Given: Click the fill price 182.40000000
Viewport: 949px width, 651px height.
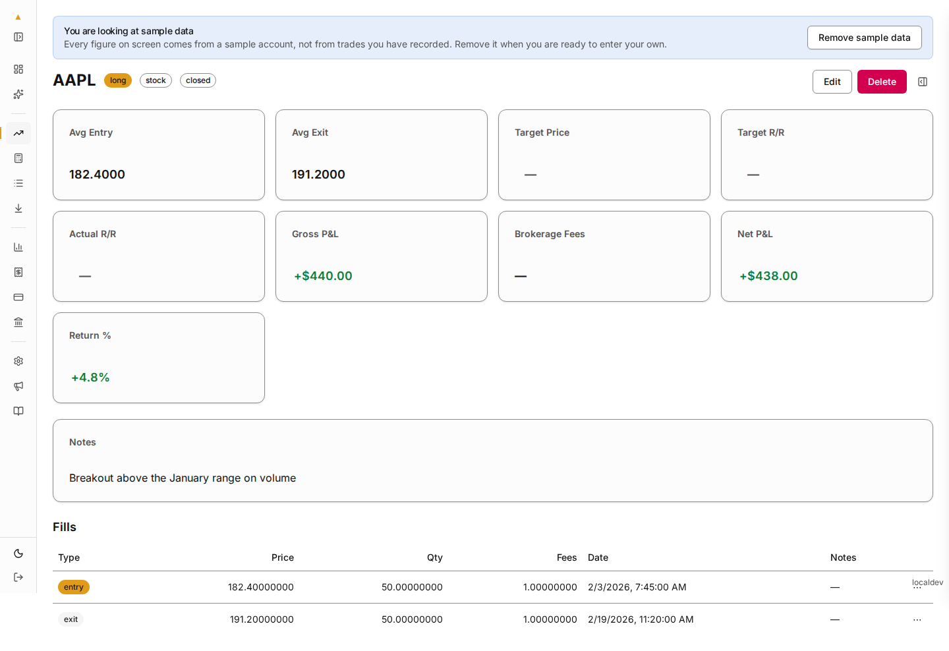Looking at the screenshot, I should tap(261, 587).
